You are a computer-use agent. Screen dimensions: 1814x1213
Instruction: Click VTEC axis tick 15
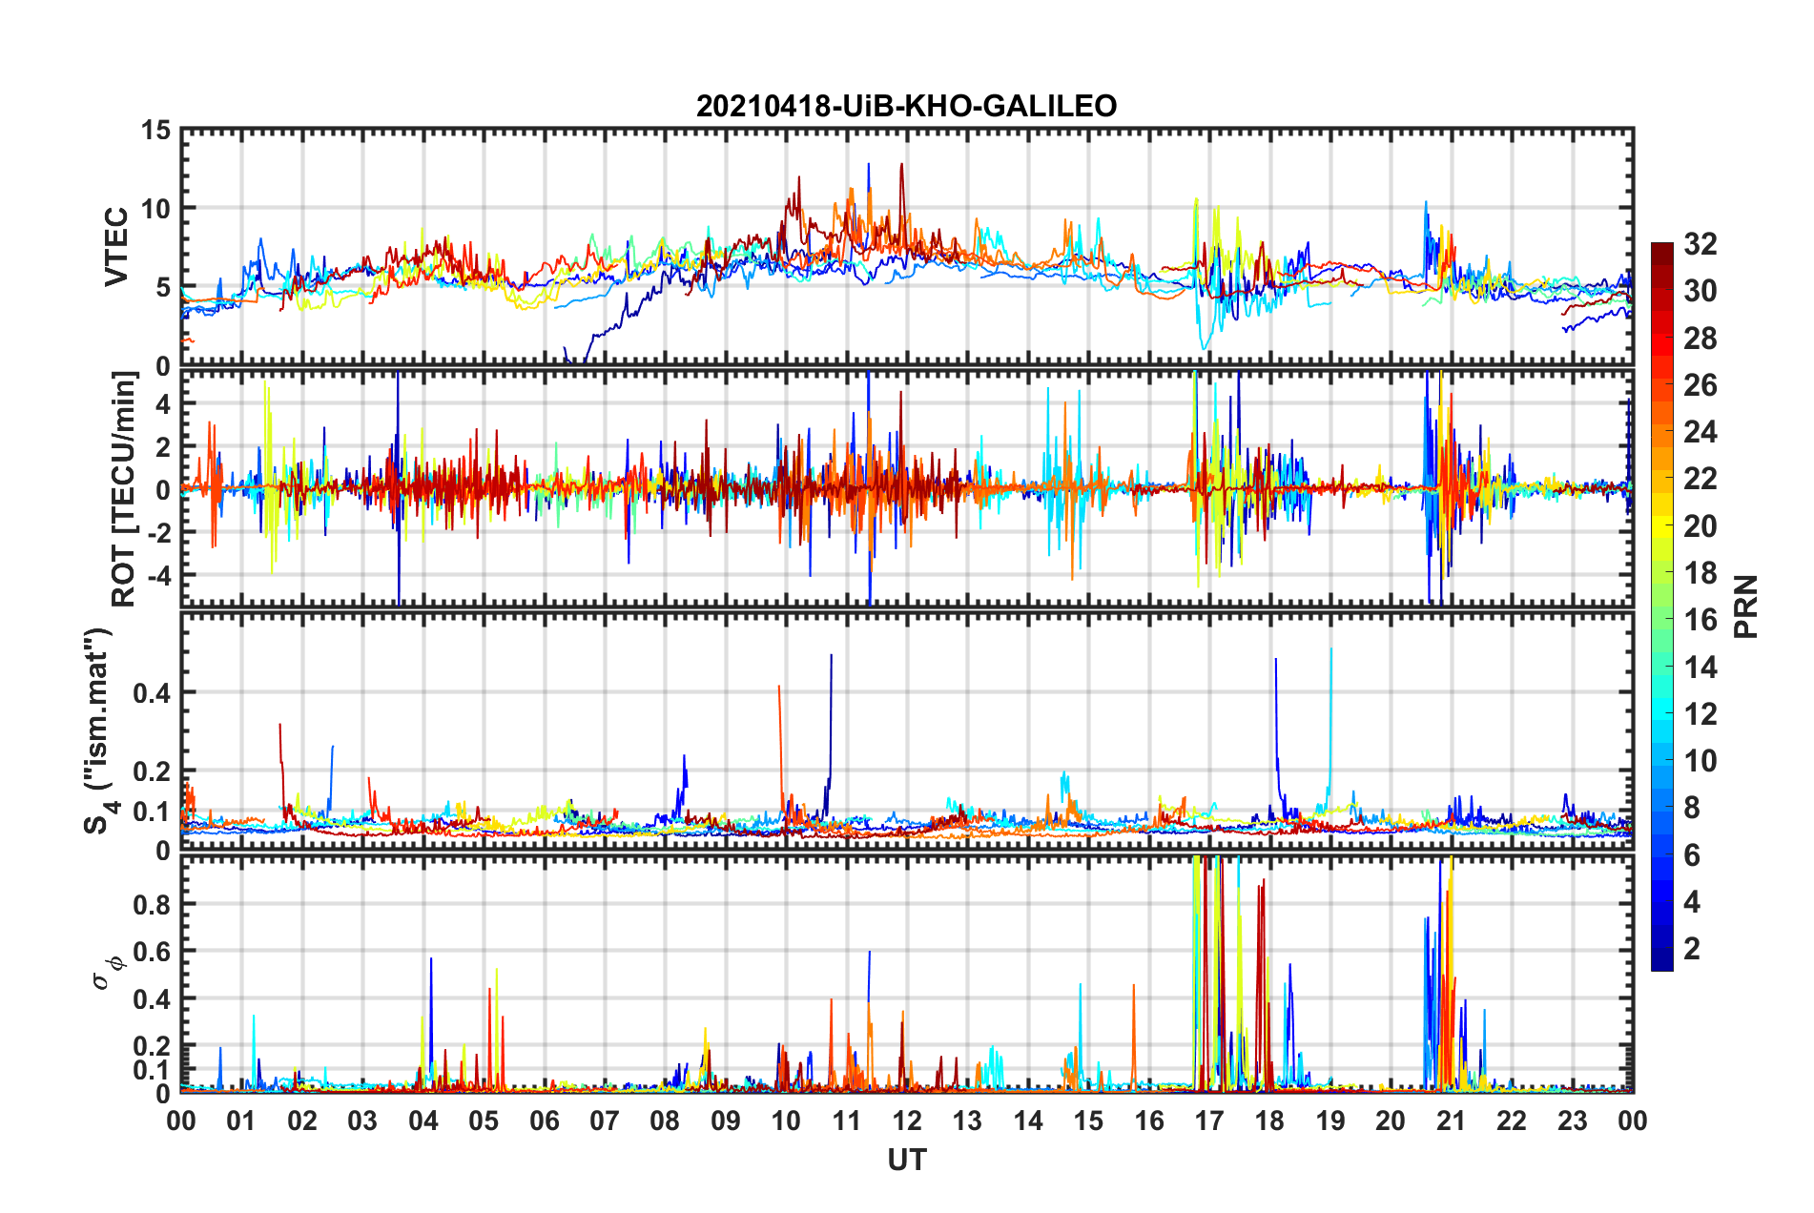155,130
